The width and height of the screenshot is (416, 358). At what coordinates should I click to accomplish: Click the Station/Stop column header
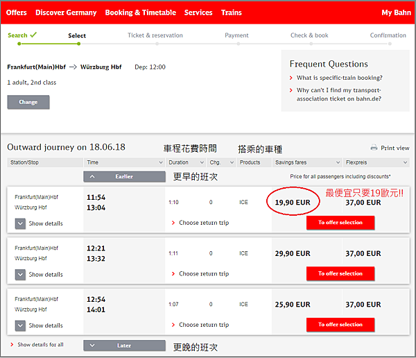coord(45,162)
